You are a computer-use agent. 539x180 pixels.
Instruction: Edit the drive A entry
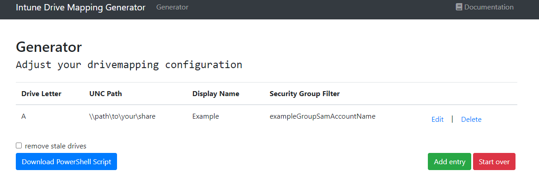(438, 119)
